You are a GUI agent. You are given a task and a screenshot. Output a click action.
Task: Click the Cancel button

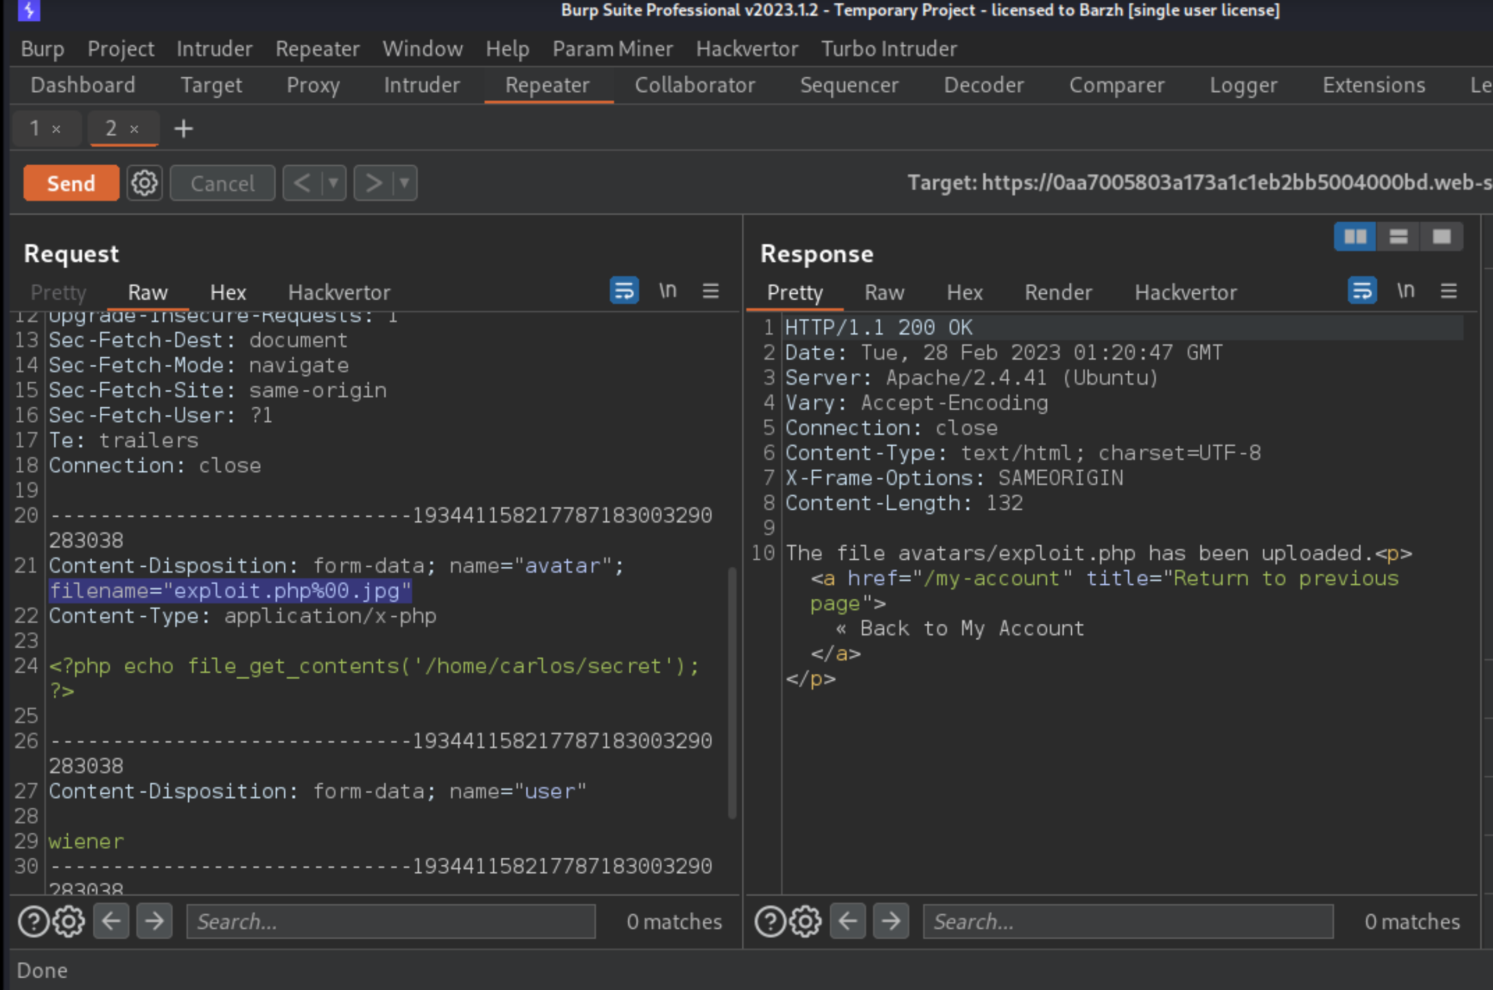[222, 183]
